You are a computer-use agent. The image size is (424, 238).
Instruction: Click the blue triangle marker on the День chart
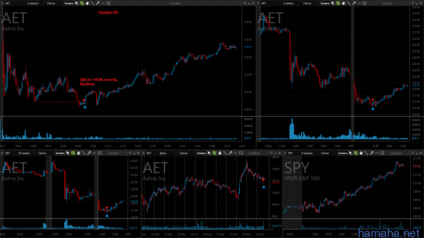264,187
